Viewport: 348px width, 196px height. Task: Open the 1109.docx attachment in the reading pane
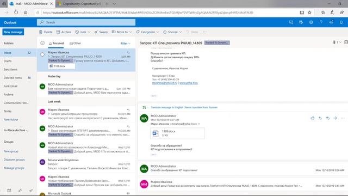(178, 133)
